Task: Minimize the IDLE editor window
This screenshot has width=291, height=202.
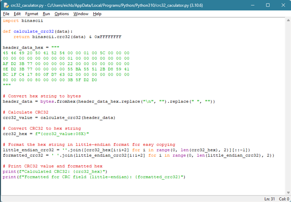Action: pos(252,5)
